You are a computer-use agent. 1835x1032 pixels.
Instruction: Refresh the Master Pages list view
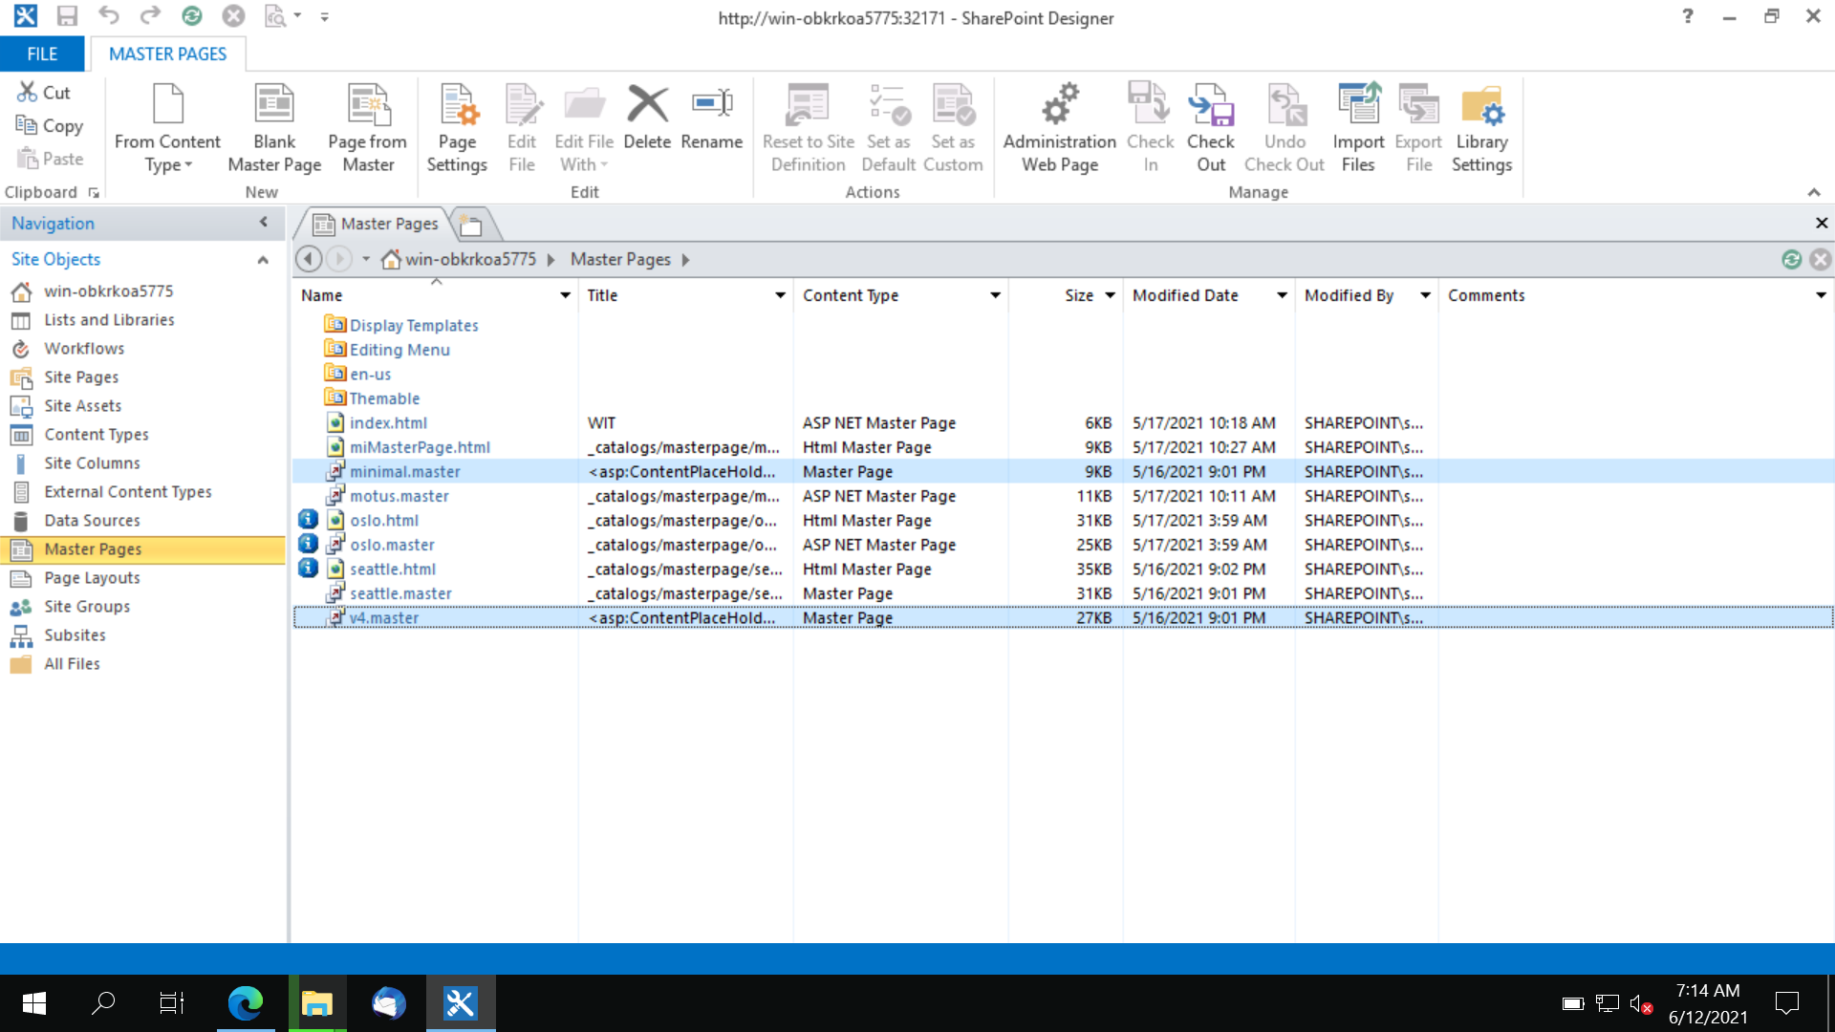click(1792, 259)
